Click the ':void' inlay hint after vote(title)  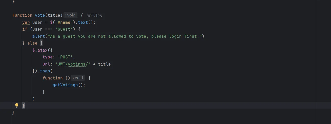(70, 15)
